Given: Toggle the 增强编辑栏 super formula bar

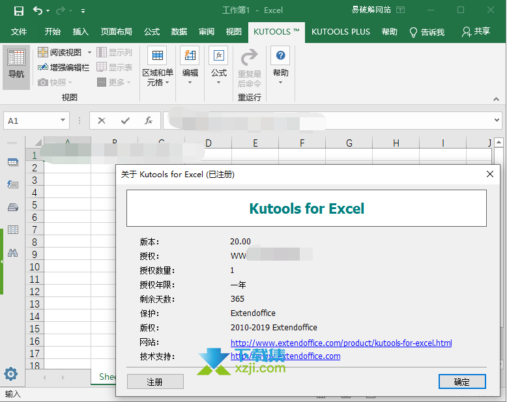Looking at the screenshot, I should point(63,67).
